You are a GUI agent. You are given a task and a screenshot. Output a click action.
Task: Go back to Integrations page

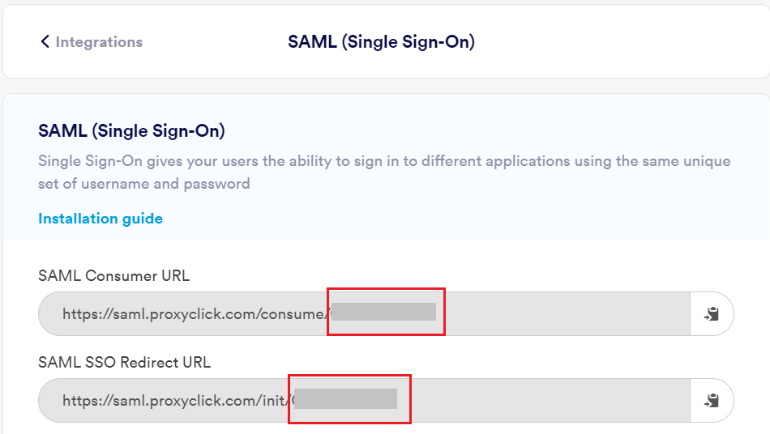[98, 42]
